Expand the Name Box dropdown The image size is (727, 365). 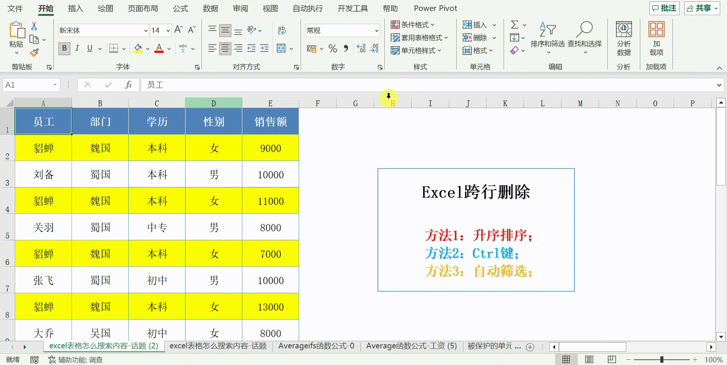(55, 85)
